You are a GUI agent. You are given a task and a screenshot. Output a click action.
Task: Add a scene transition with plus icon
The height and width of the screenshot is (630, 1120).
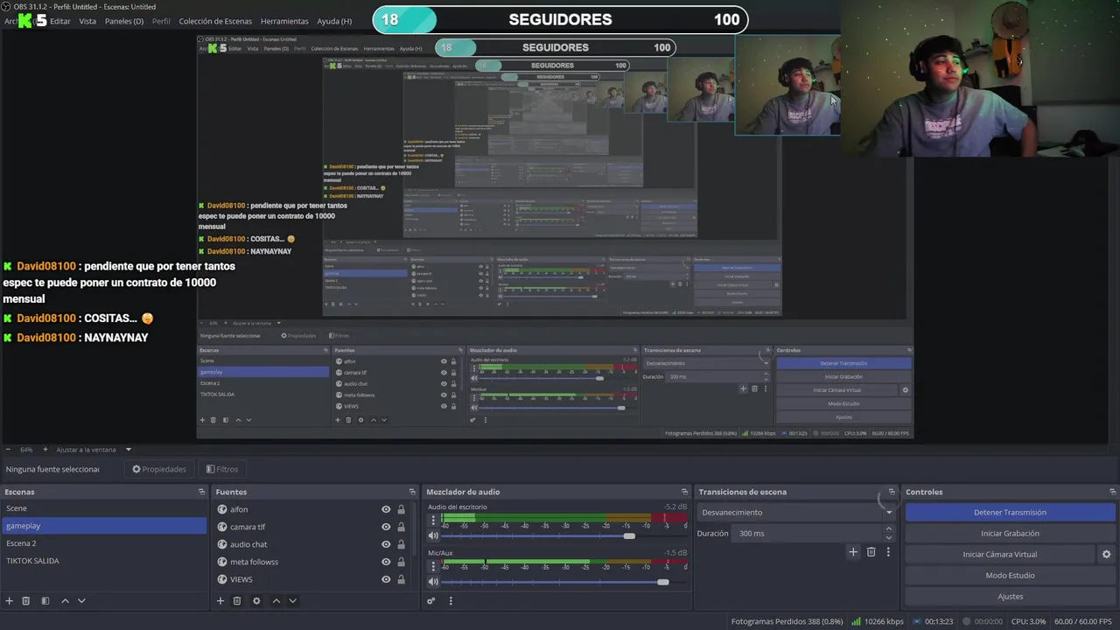tap(853, 552)
